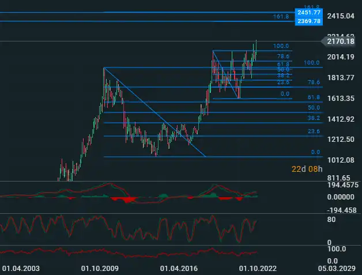Viewport: 362px width, 275px height.
Task: Click the 1813.77 level on price axis
Action: click(x=339, y=78)
